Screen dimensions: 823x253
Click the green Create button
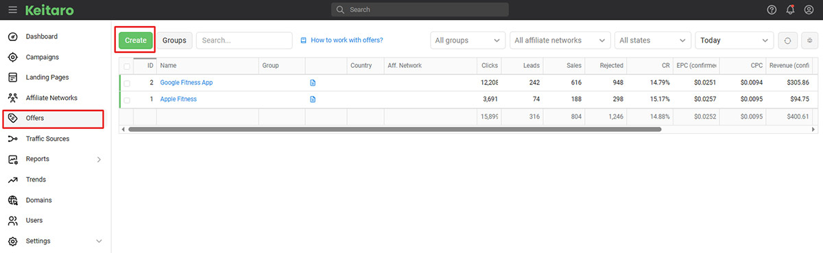pyautogui.click(x=136, y=40)
